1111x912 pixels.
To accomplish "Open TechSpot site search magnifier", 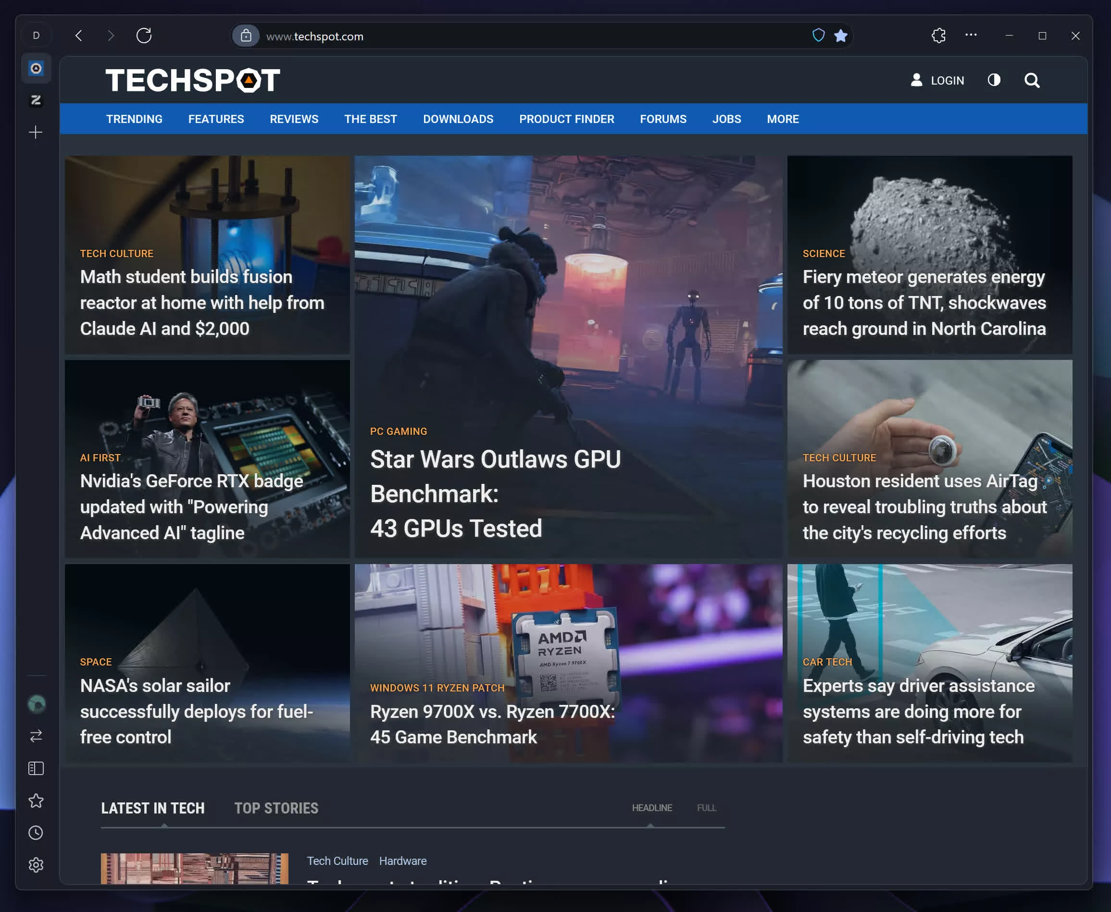I will pos(1032,80).
